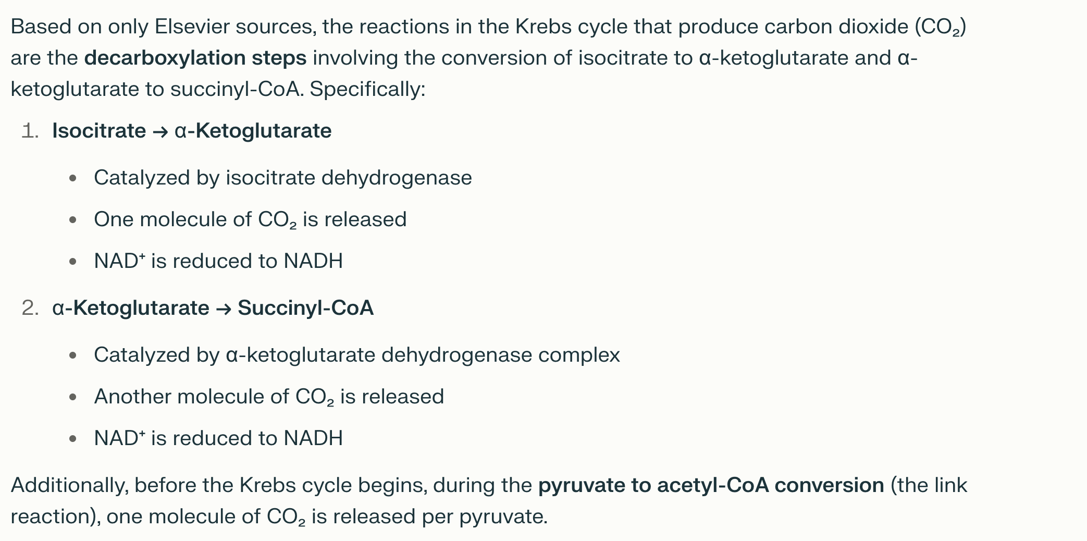Click the 'α-Ketoglutarate → Succinyl-CoA' heading
This screenshot has width=1087, height=541.
point(213,308)
